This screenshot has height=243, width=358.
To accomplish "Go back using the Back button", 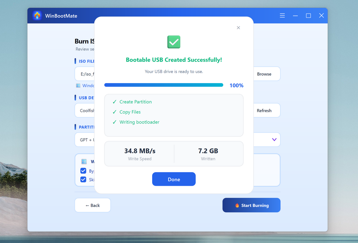I will (x=92, y=205).
